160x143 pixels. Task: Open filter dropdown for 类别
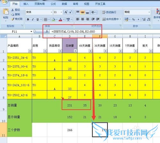[45, 51]
